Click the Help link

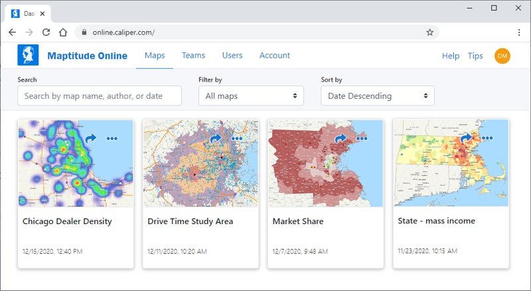pos(451,56)
